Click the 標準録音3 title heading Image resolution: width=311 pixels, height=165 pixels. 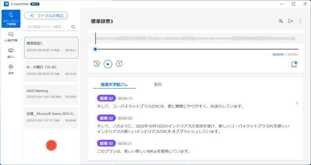coord(102,21)
